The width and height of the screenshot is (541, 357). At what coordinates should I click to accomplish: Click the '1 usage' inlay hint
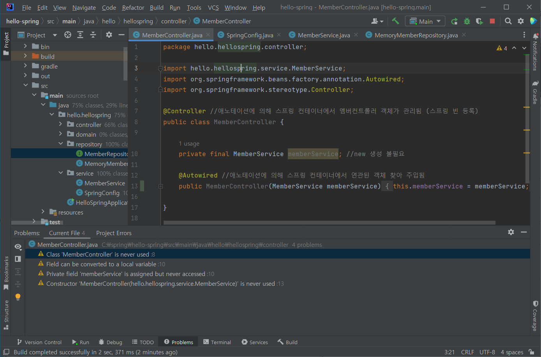(189, 144)
